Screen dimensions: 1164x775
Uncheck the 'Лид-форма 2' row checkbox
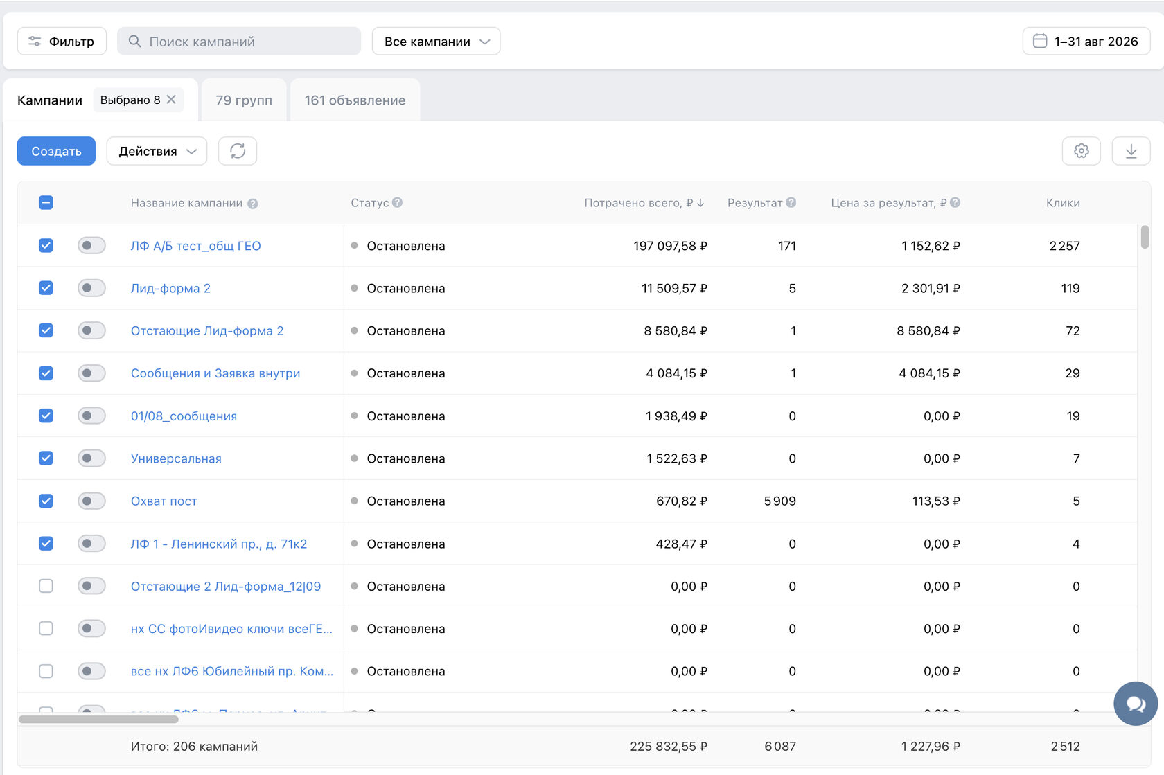[46, 288]
